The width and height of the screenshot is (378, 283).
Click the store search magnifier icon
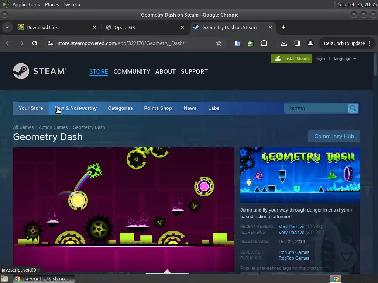coord(353,108)
